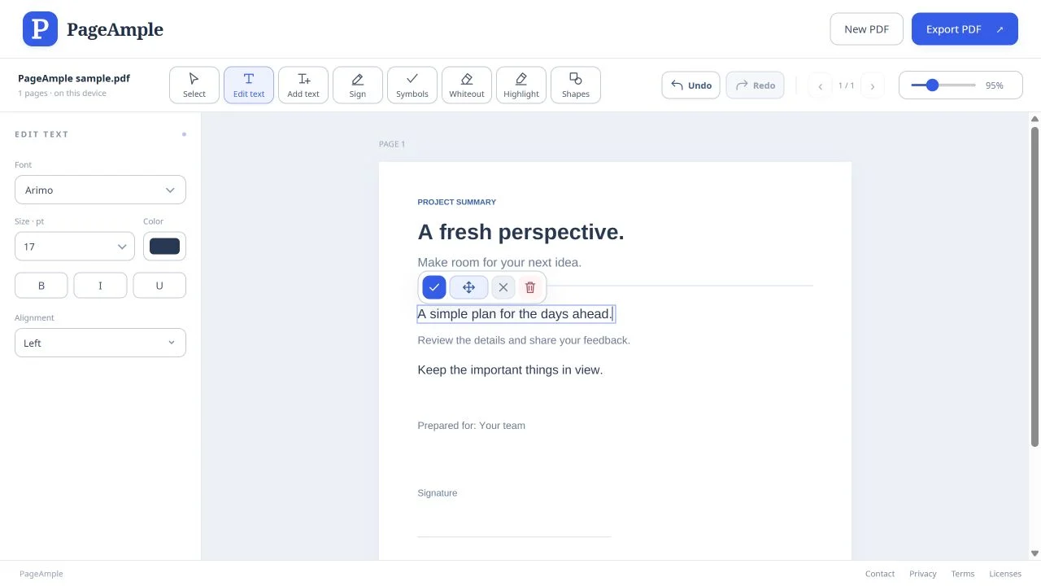The image size is (1041, 586).
Task: Go to the previous page arrow
Action: coord(820,85)
